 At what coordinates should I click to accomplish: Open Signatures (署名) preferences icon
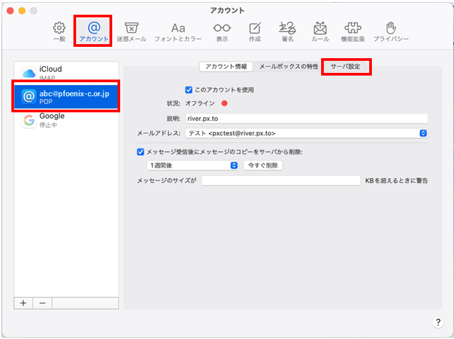pos(287,31)
